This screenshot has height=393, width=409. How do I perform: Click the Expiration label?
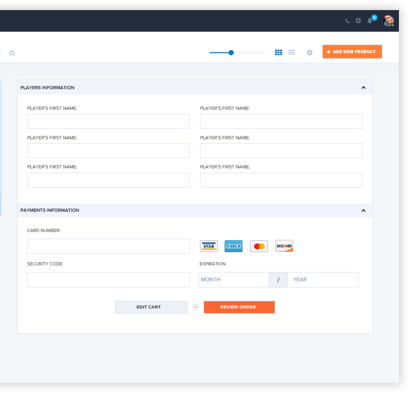[213, 264]
